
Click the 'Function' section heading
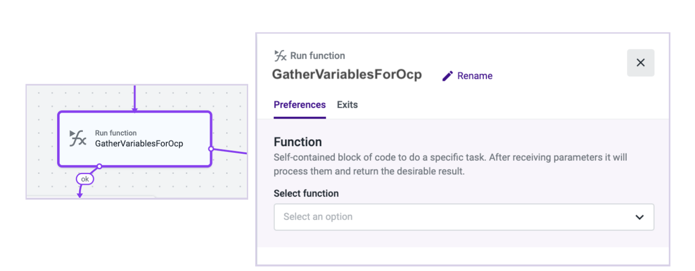(297, 142)
